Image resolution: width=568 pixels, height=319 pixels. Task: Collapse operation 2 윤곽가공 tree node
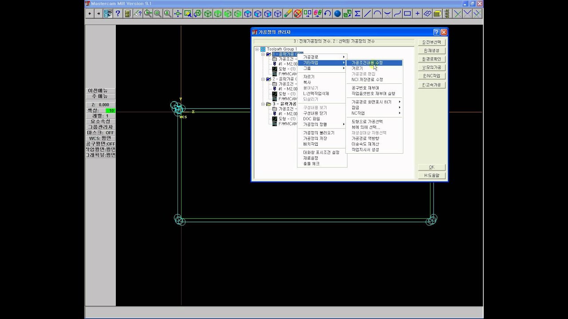(x=263, y=79)
